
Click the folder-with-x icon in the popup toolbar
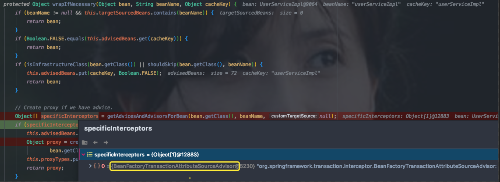(x=85, y=143)
